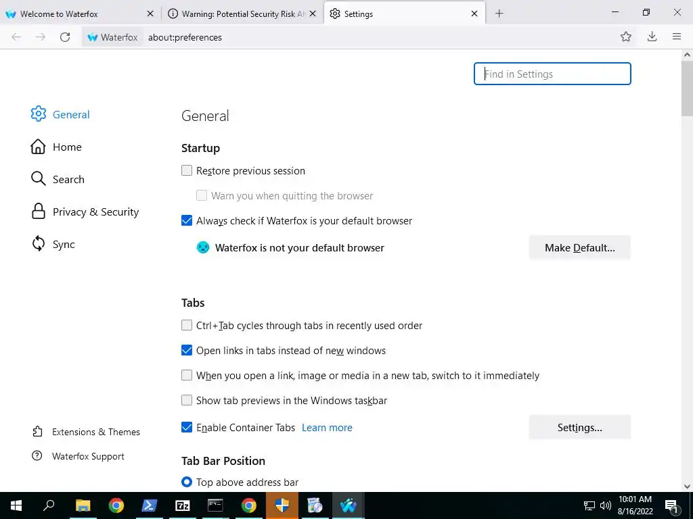Bookmark this page with star icon
The image size is (693, 519).
click(x=626, y=36)
